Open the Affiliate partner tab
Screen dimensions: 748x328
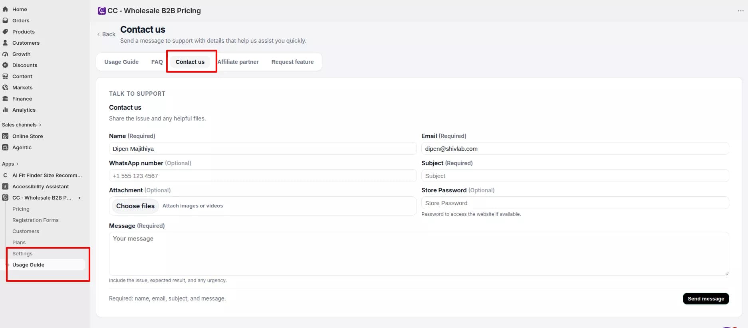[238, 62]
